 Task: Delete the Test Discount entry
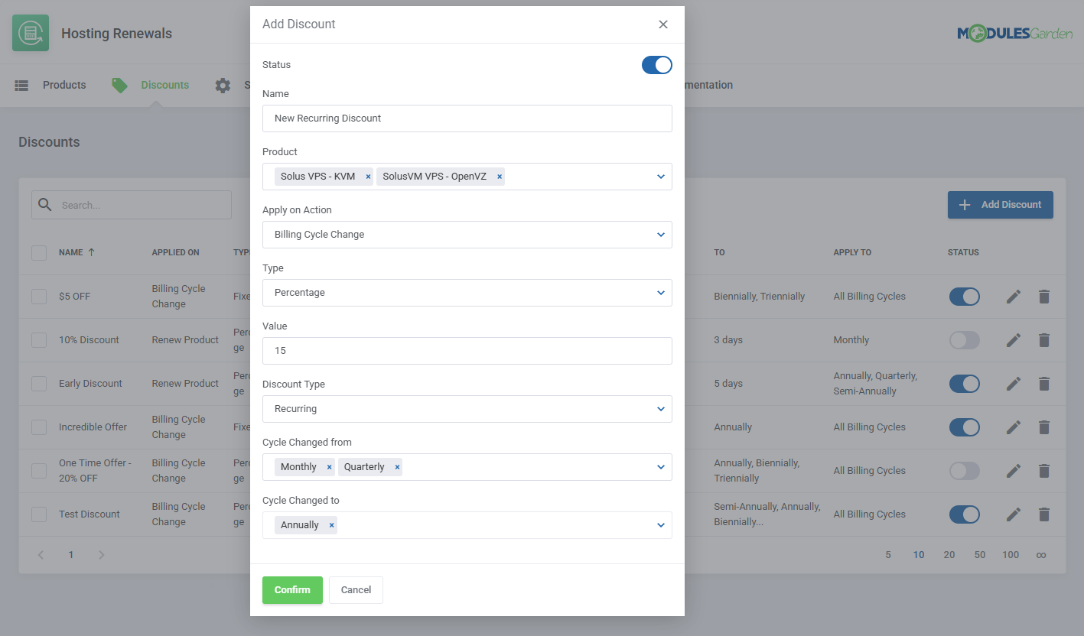[1044, 514]
